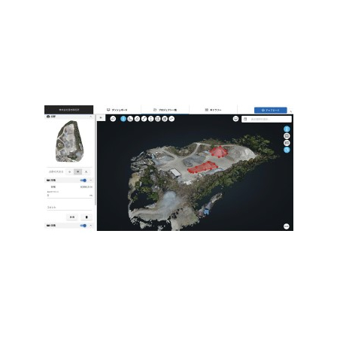The width and height of the screenshot is (337, 337).
Task: Collapse the orthophoto thumbnail section
Action: pos(91,117)
